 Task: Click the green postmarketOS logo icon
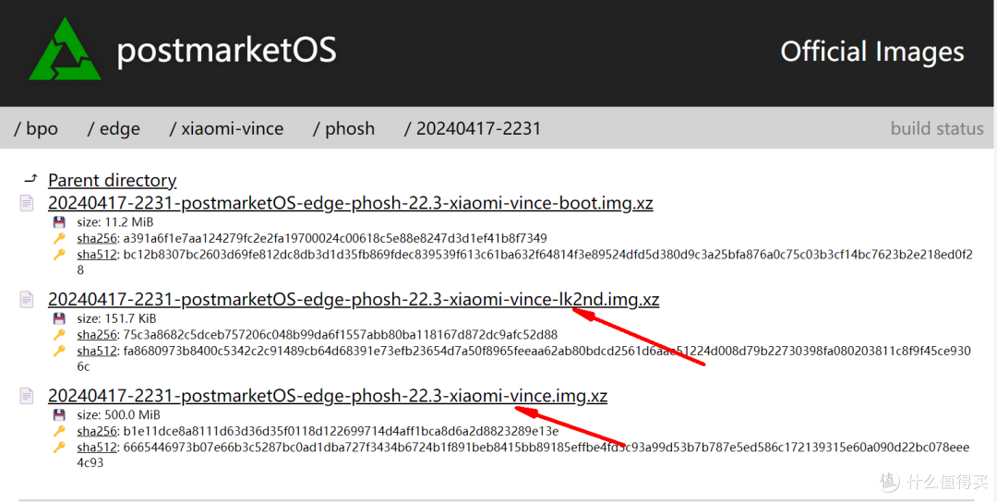pos(65,50)
